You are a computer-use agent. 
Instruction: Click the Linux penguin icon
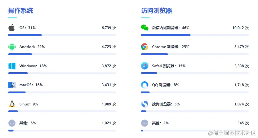coord(12,104)
